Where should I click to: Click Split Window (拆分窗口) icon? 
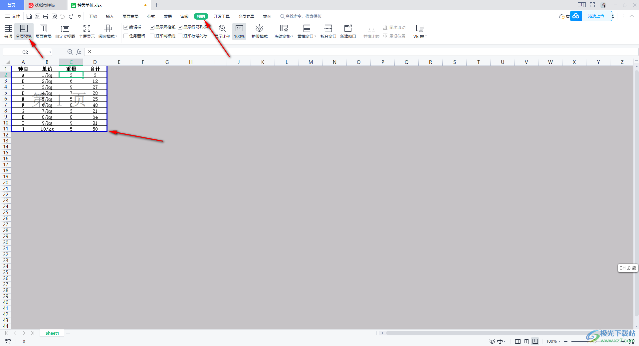click(328, 29)
